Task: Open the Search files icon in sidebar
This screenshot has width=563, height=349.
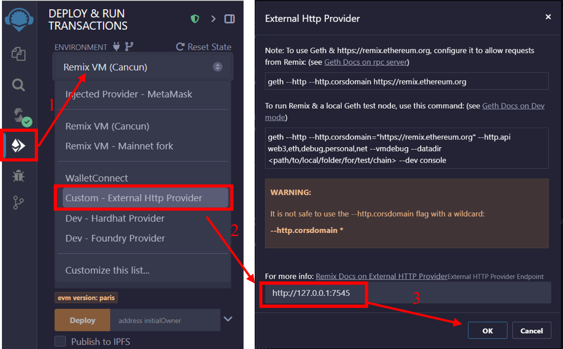Action: 18,85
